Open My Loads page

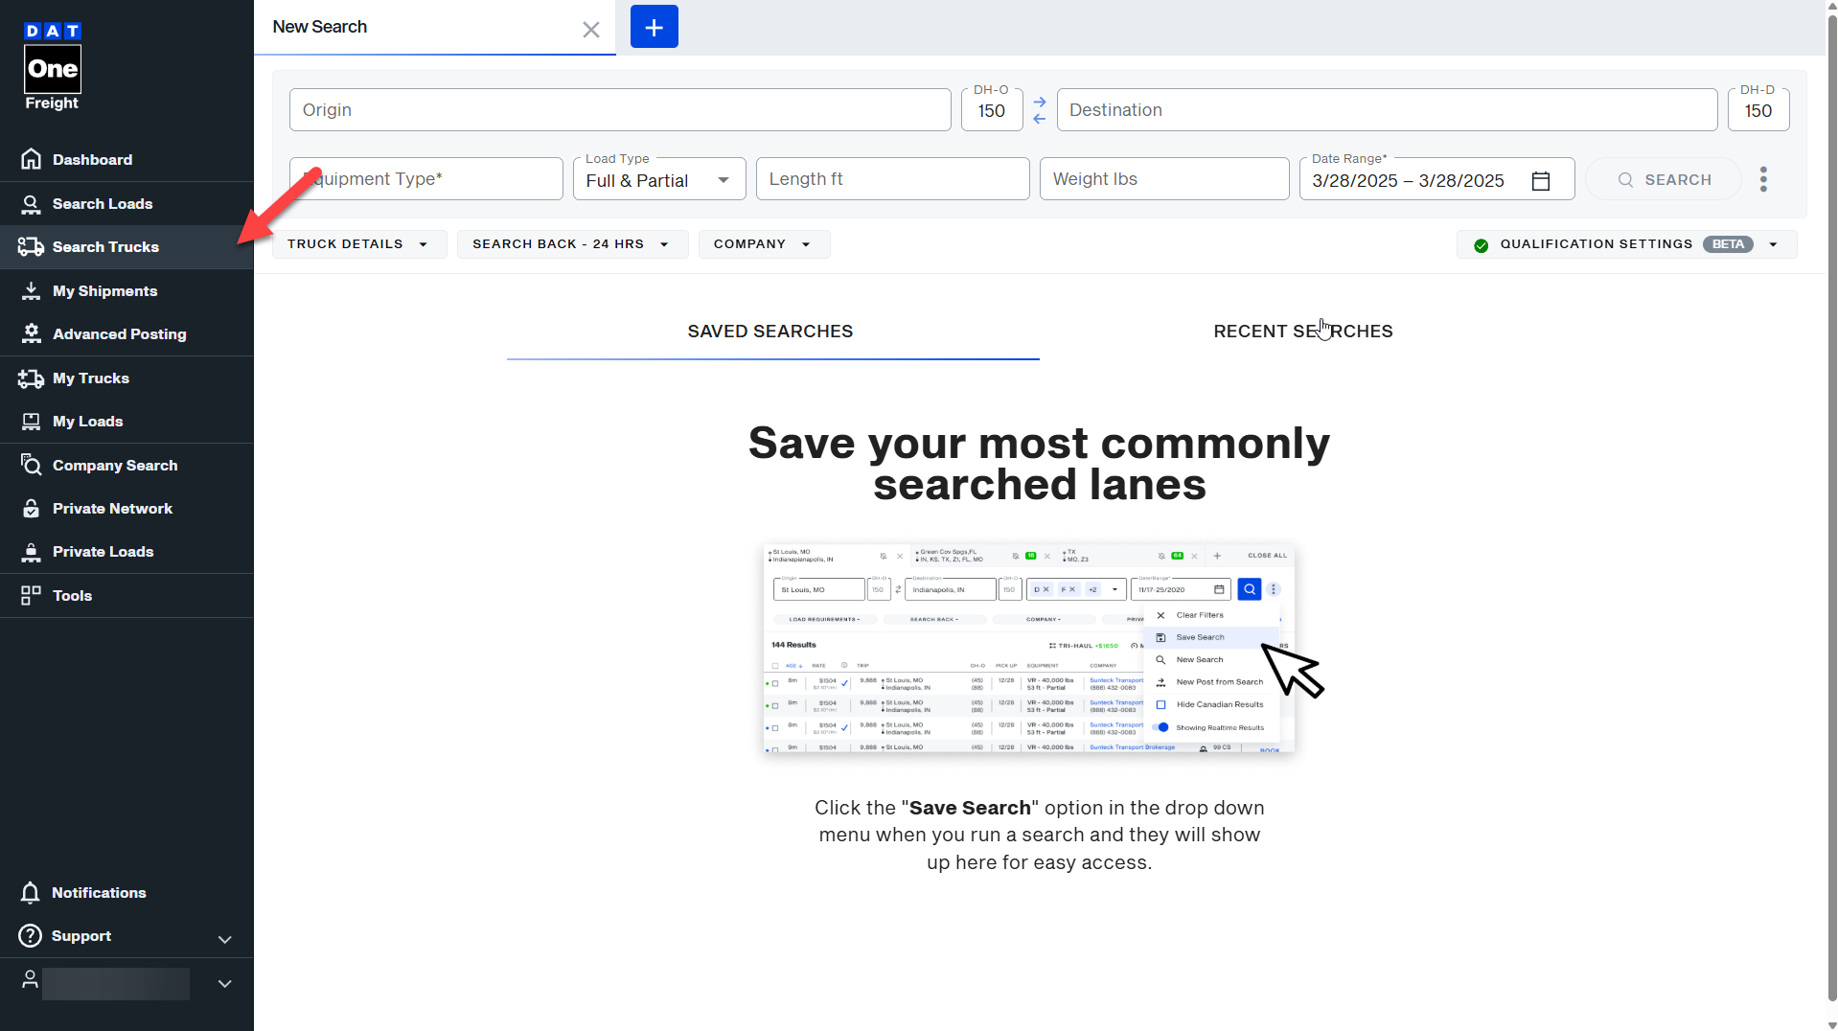point(126,422)
